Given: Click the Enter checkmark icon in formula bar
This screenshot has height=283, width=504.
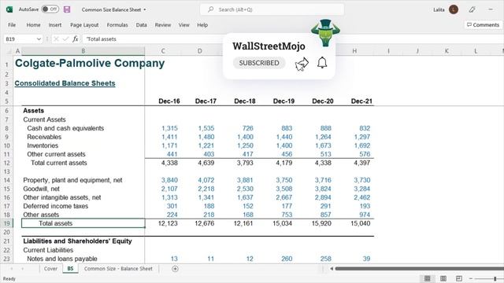Looking at the screenshot, I should (65, 39).
